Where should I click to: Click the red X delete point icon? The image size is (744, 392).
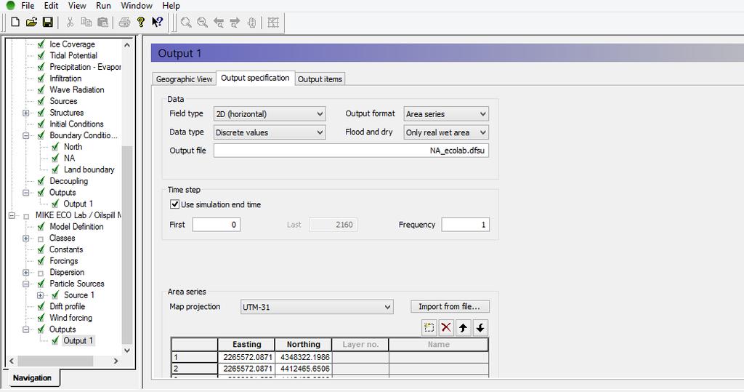(446, 327)
